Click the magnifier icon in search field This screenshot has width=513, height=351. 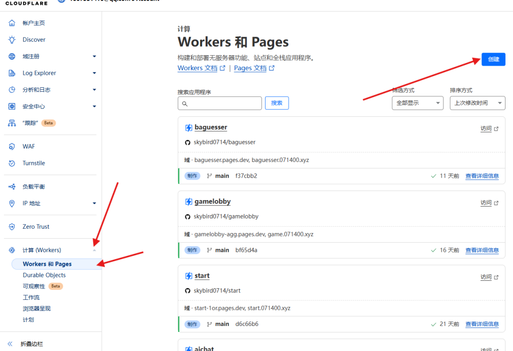pyautogui.click(x=185, y=103)
